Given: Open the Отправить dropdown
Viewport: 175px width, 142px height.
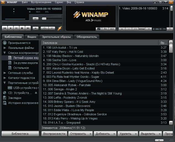Looking at the screenshot, I should coord(80,134).
